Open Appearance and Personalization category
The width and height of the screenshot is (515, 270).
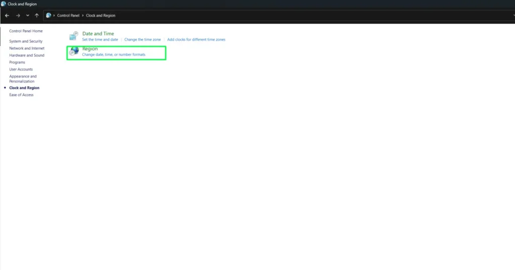pos(23,78)
